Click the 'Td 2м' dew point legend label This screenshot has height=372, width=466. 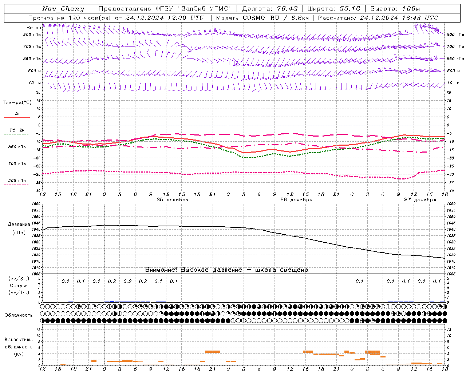coord(17,130)
